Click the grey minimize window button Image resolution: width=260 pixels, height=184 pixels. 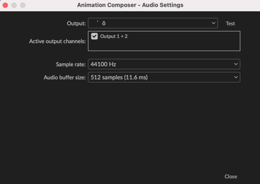point(14,5)
